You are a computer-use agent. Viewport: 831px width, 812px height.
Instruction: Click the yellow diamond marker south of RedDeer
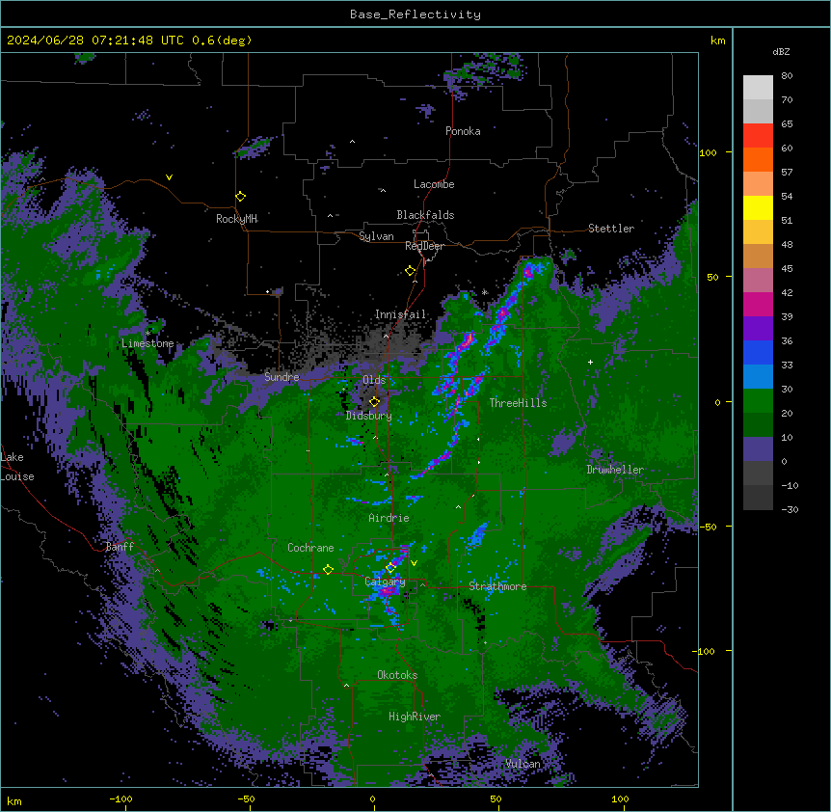pos(411,271)
